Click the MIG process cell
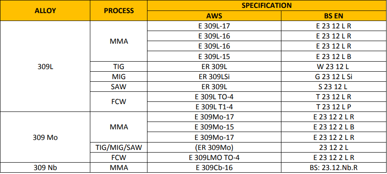Viewport: 387px width, 174px height. pyautogui.click(x=119, y=77)
